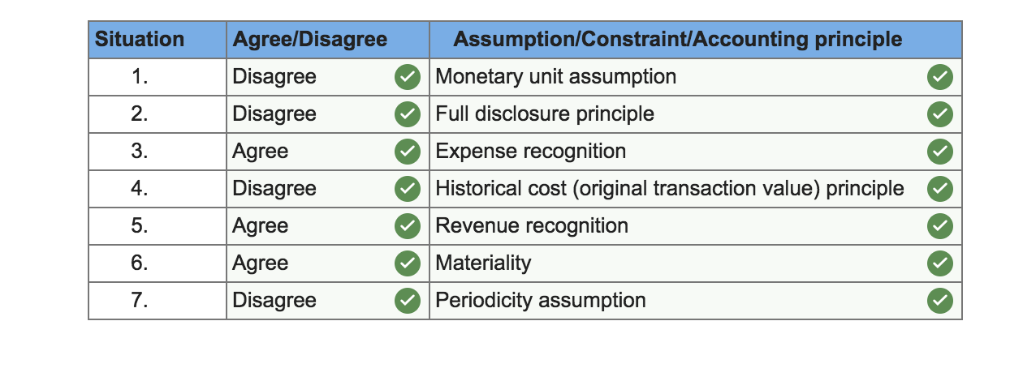Image resolution: width=1023 pixels, height=381 pixels.
Task: Click green checkmark beside situation 3 Agree
Action: (x=407, y=152)
